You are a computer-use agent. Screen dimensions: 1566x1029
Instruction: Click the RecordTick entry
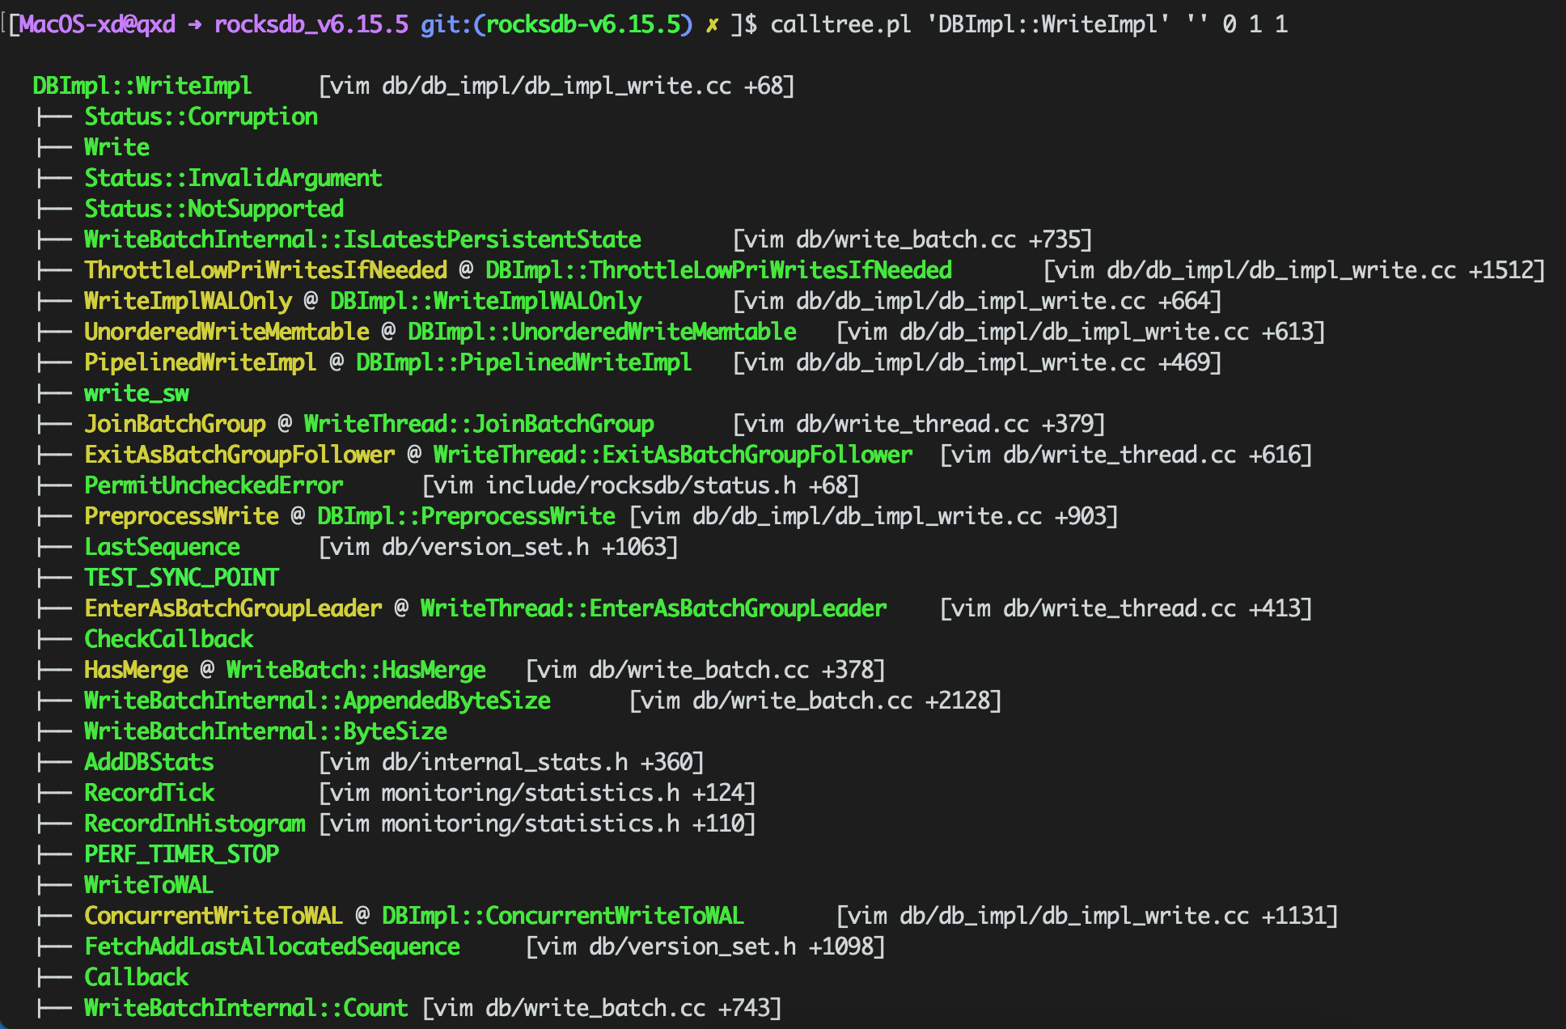click(x=150, y=793)
